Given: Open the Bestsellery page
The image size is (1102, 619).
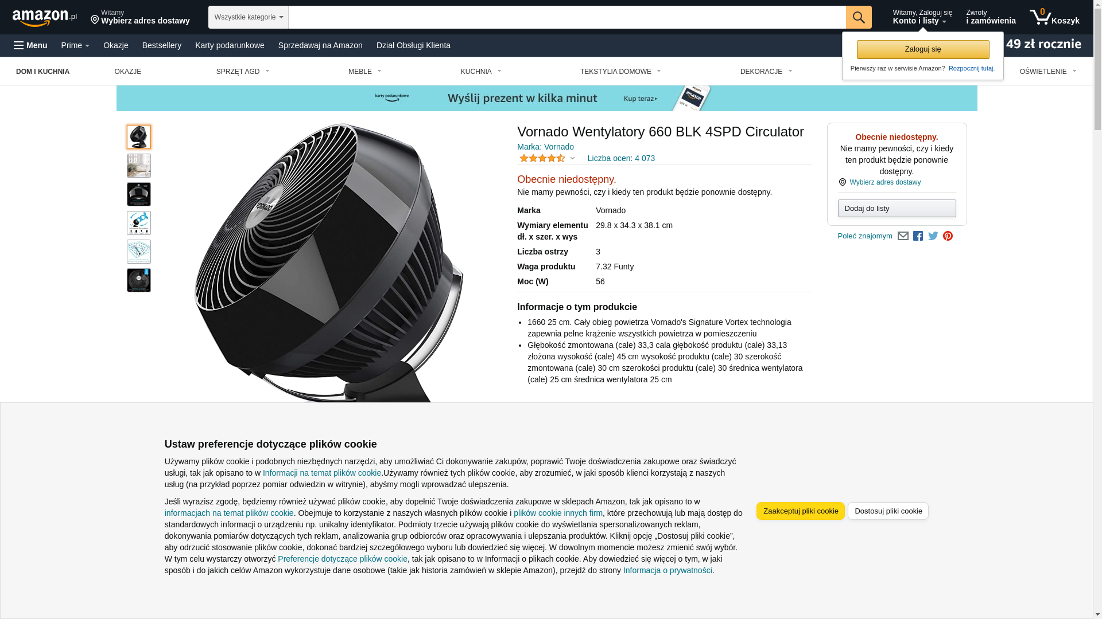Looking at the screenshot, I should [x=162, y=45].
